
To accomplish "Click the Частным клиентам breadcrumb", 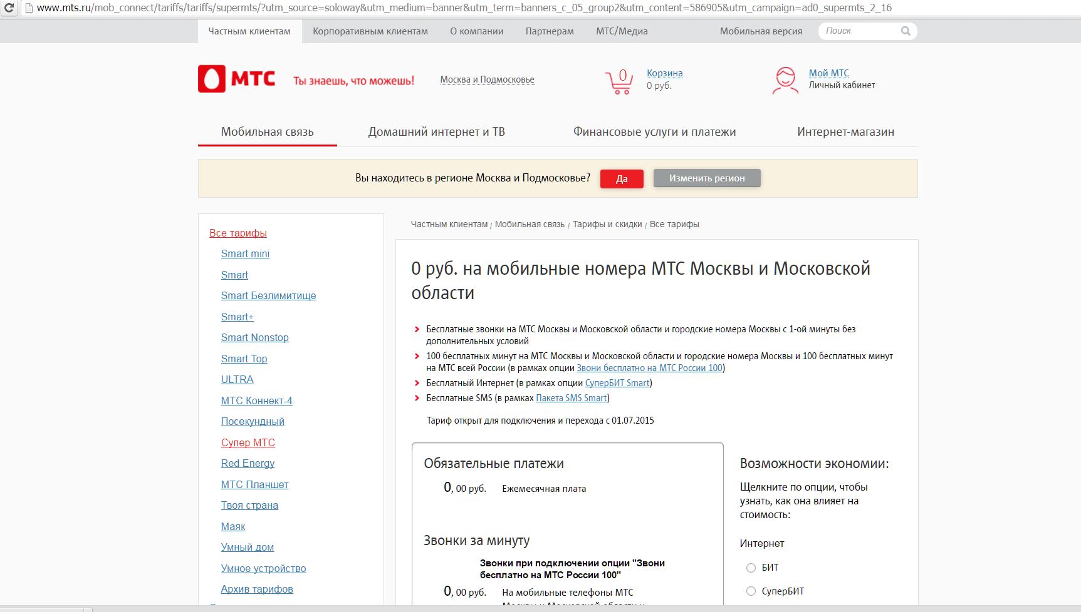I will (x=449, y=224).
